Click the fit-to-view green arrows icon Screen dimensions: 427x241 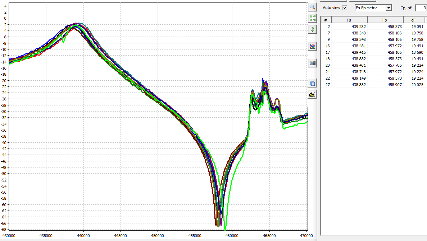pyautogui.click(x=312, y=18)
